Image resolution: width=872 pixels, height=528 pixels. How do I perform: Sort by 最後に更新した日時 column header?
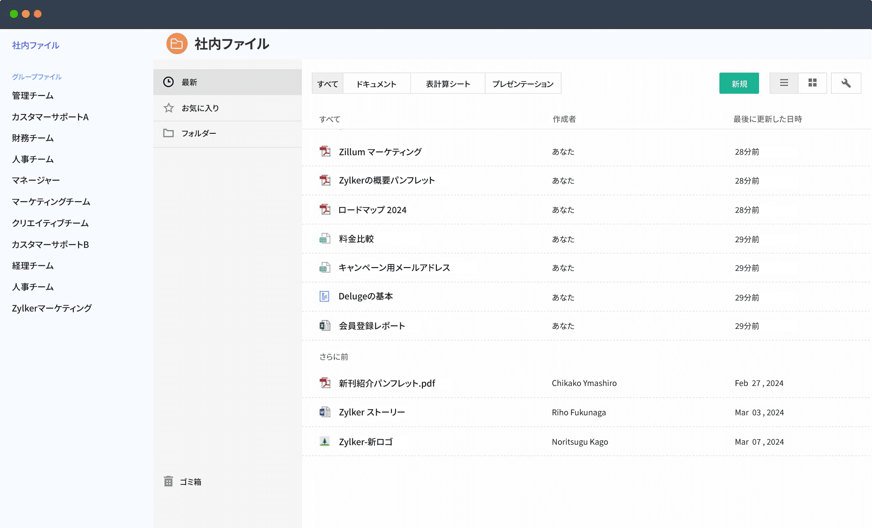(x=767, y=119)
